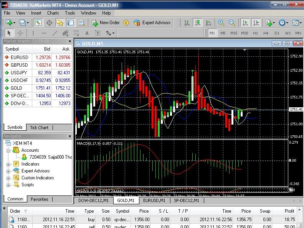
Task: Switch to the Tick Chart tab
Action: coord(39,128)
